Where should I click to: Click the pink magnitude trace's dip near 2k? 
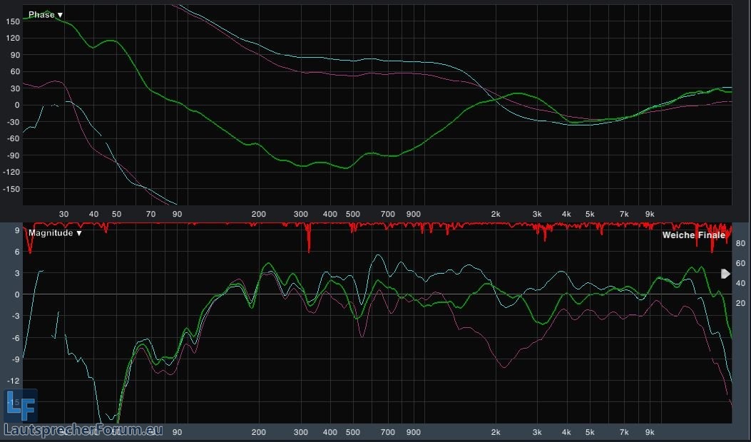pos(504,366)
